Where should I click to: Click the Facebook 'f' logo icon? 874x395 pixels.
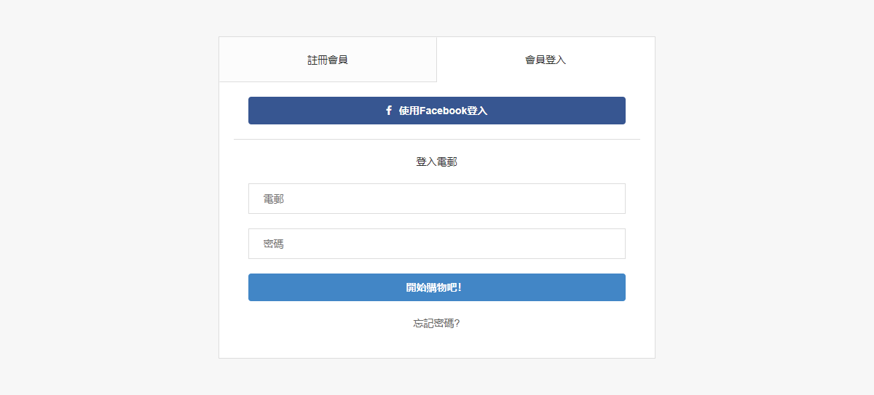coord(389,111)
